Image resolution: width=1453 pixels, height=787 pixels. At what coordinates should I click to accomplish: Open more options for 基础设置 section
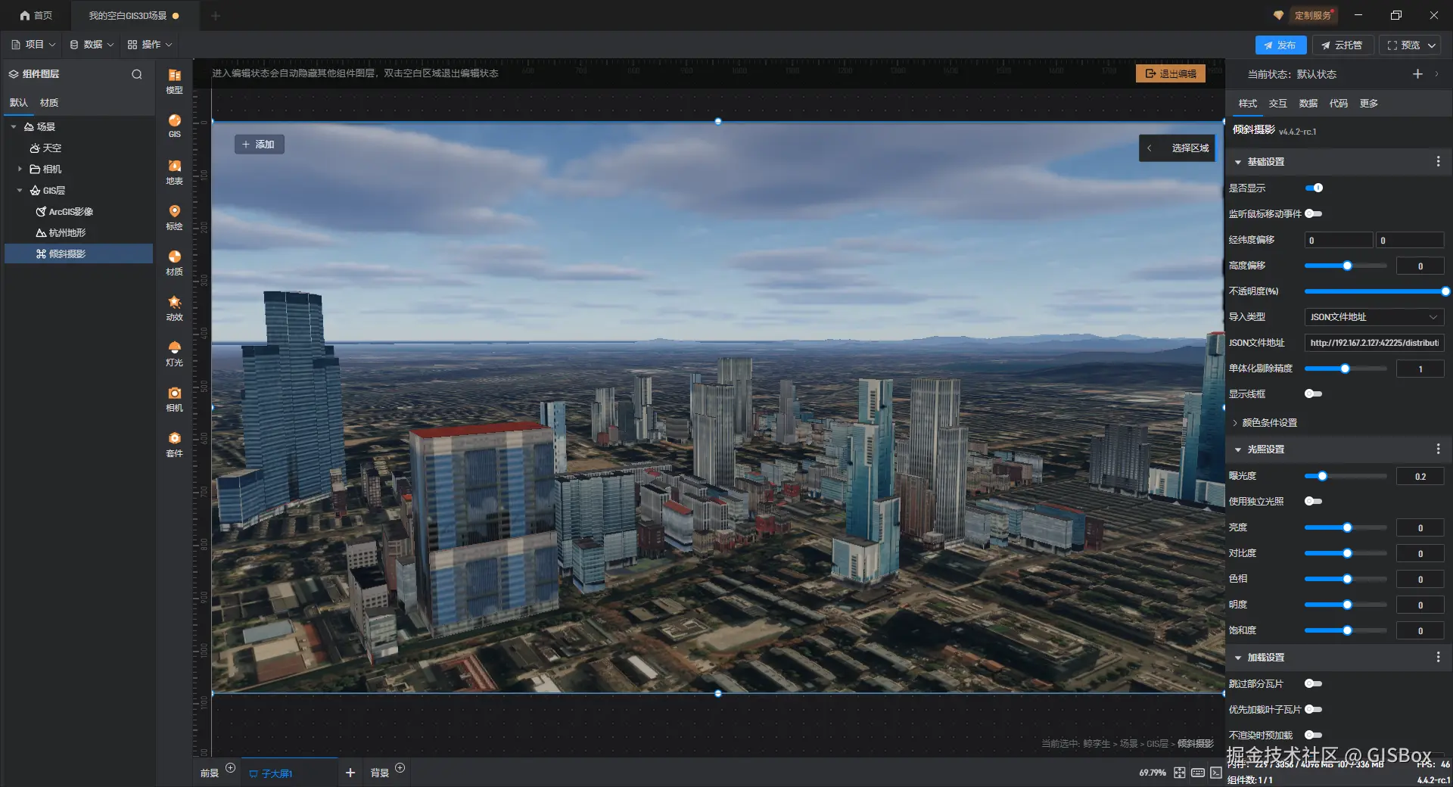(x=1438, y=161)
